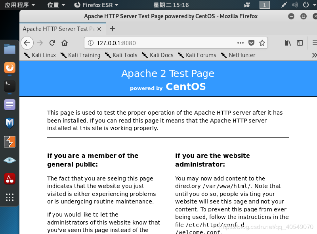Click the /var/www/html/ path text

click(x=226, y=186)
